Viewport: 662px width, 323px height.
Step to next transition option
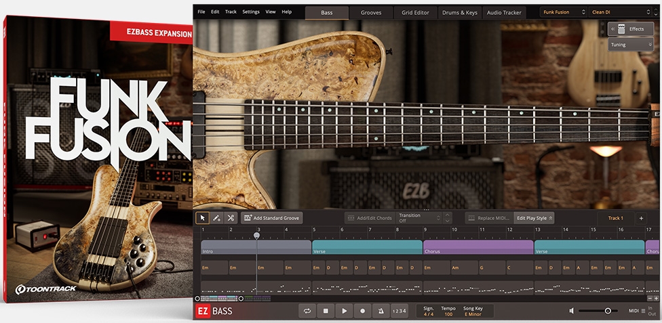click(x=448, y=221)
